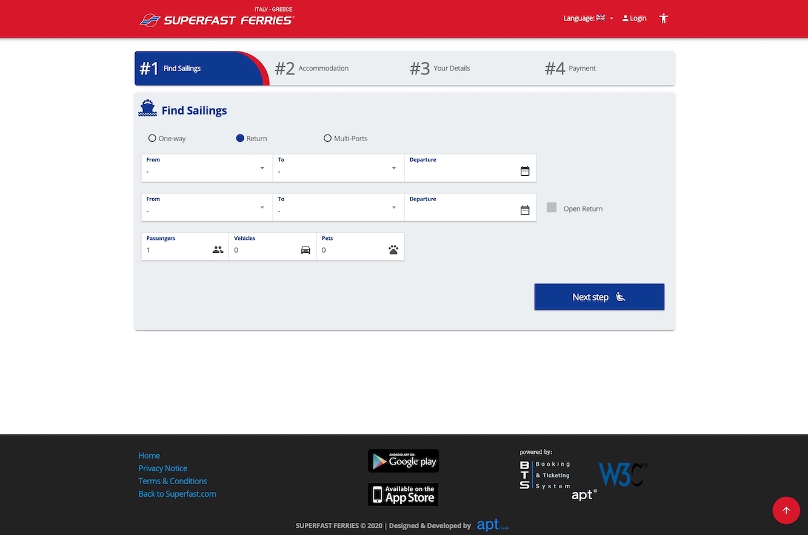Click the Vehicles car icon

[x=306, y=250]
